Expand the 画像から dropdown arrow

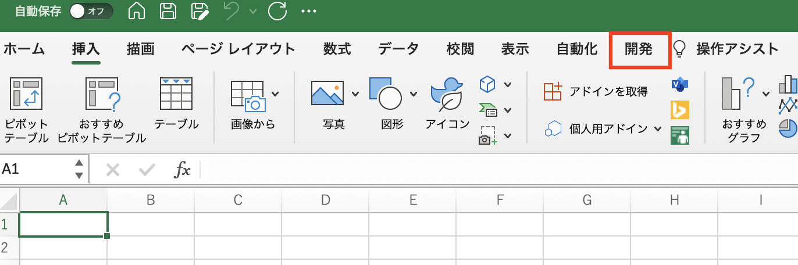coord(275,94)
